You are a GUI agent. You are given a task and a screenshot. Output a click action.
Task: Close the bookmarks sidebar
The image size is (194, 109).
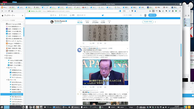22,15
